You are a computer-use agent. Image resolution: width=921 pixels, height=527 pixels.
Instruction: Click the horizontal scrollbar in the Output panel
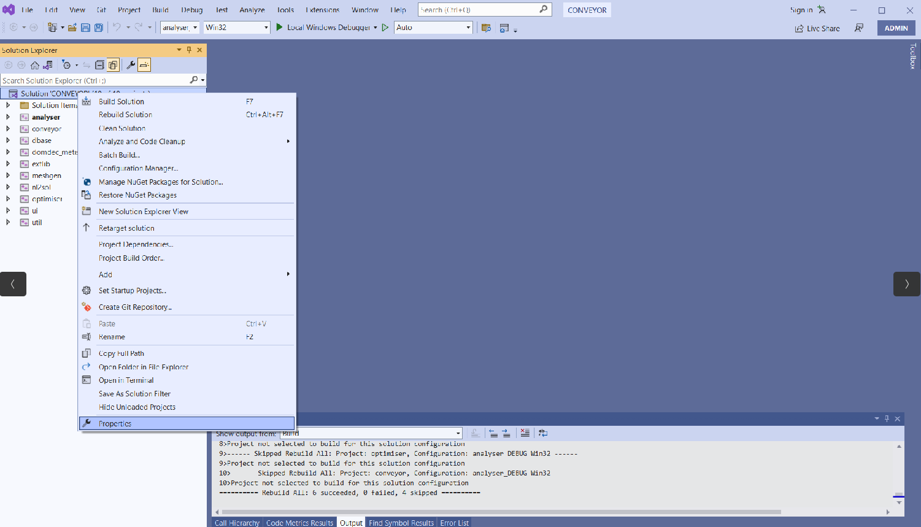(x=501, y=512)
